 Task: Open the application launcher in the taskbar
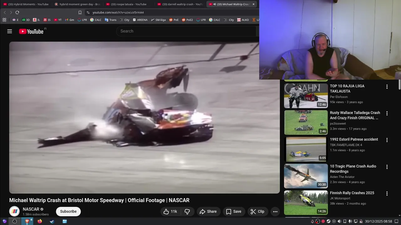pyautogui.click(x=4, y=221)
